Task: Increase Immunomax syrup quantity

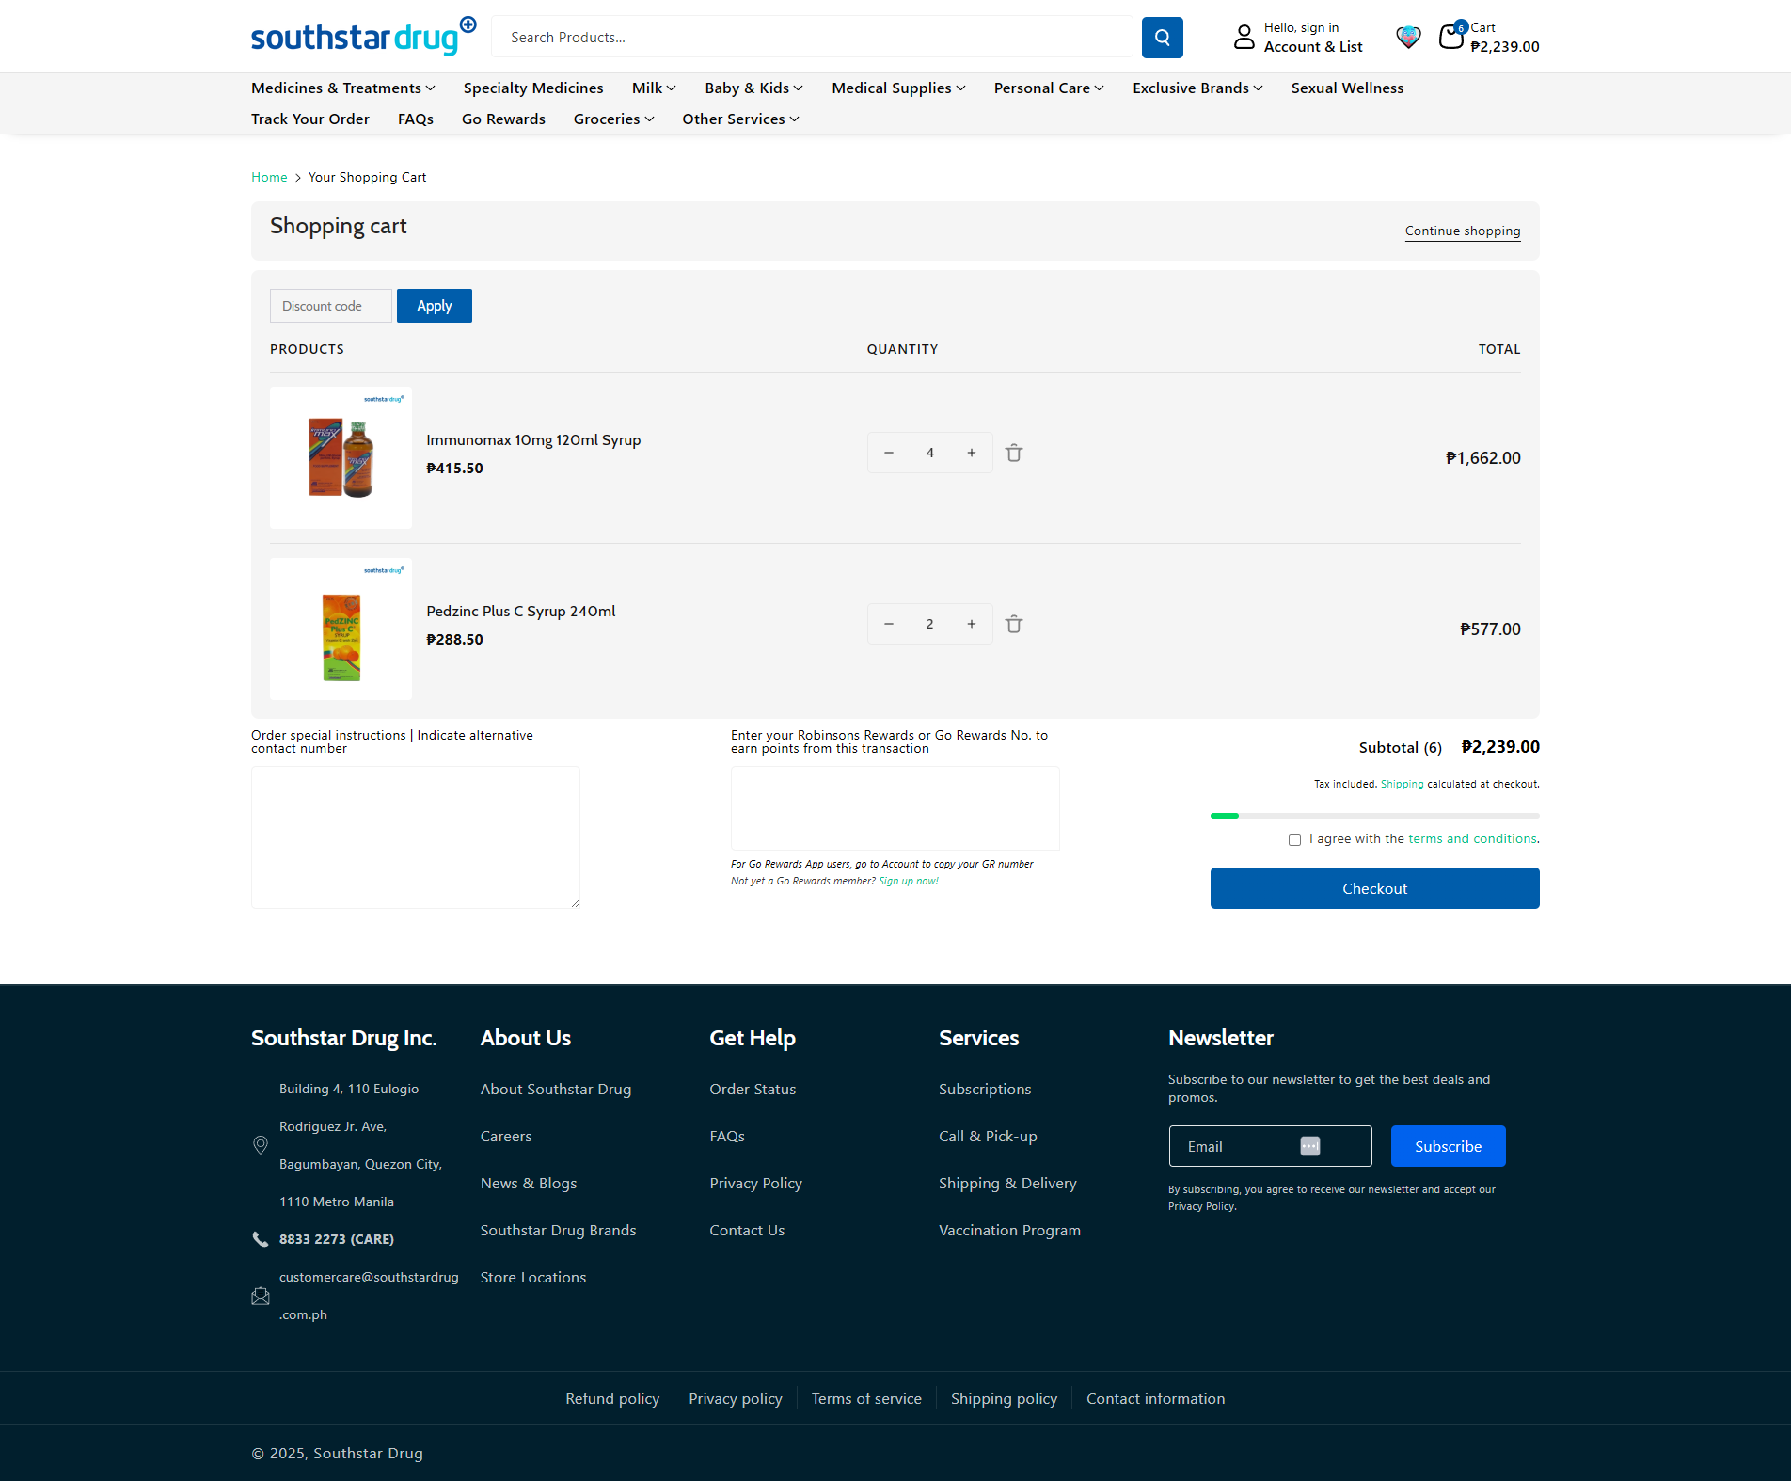Action: coord(972,453)
